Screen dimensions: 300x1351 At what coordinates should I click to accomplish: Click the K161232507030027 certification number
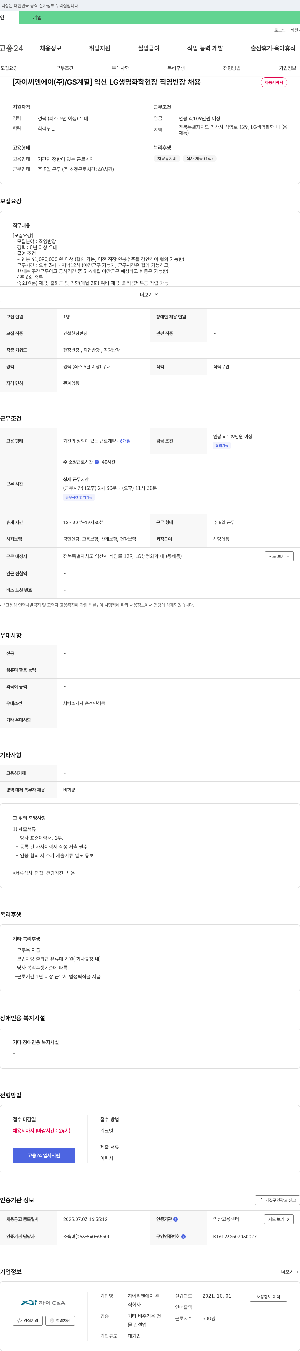point(235,1237)
